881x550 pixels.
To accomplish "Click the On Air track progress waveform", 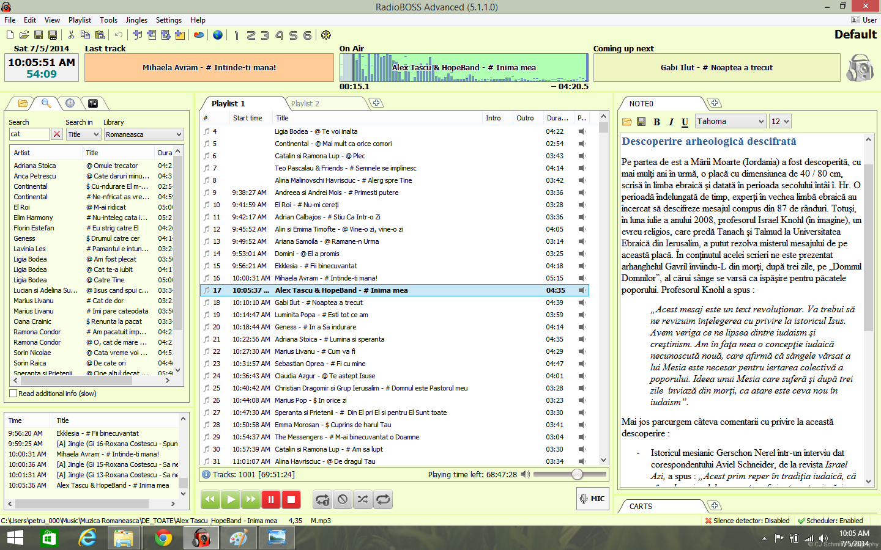I will pyautogui.click(x=464, y=67).
